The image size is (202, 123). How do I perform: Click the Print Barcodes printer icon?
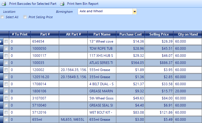click(x=4, y=4)
